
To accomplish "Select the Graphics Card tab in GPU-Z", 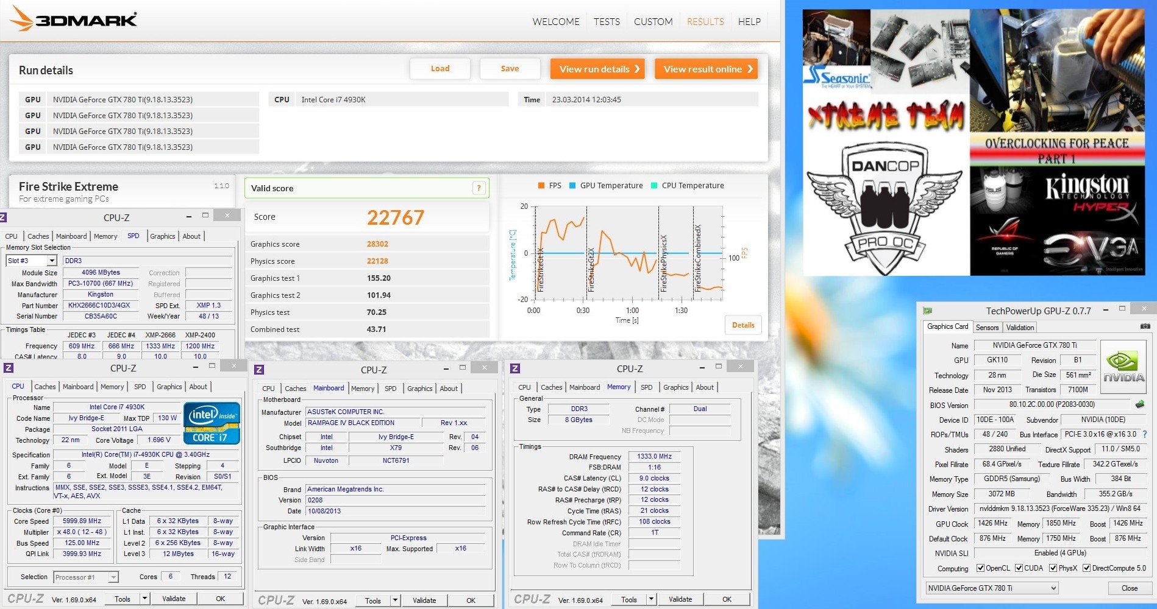I will click(947, 327).
